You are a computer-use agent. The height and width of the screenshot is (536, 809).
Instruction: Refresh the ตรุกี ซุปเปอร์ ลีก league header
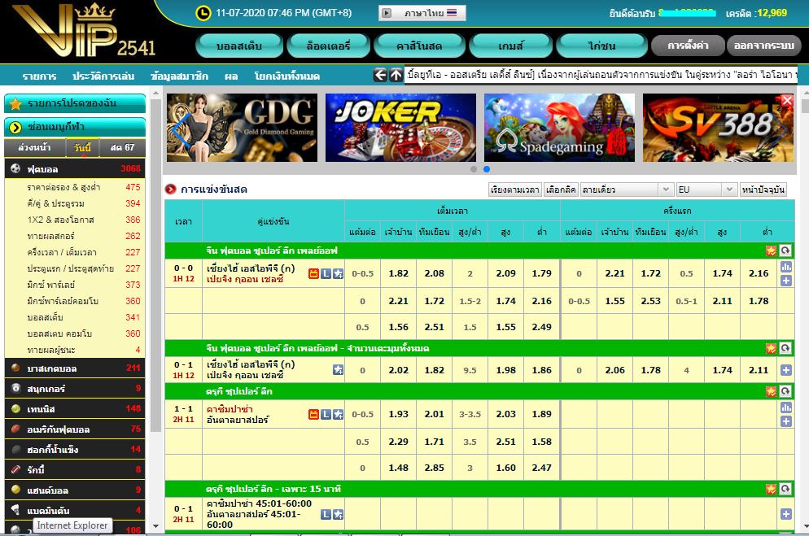coord(785,391)
